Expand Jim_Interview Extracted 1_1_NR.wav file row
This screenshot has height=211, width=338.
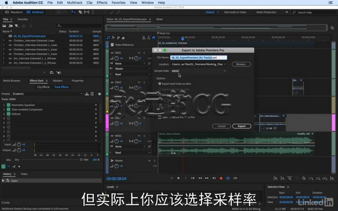click(x=4, y=58)
